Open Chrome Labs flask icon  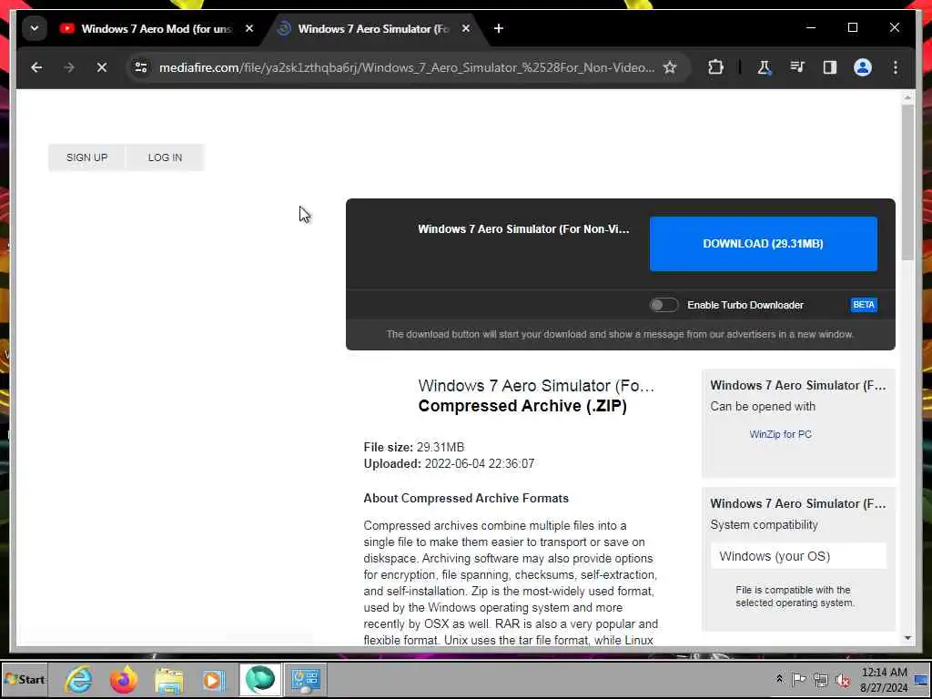click(x=764, y=67)
